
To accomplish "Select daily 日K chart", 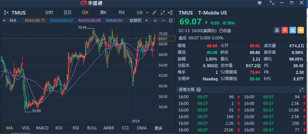I will (85, 13).
